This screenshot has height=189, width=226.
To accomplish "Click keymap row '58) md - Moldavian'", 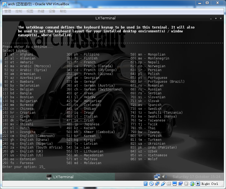I will [x=84, y=163].
